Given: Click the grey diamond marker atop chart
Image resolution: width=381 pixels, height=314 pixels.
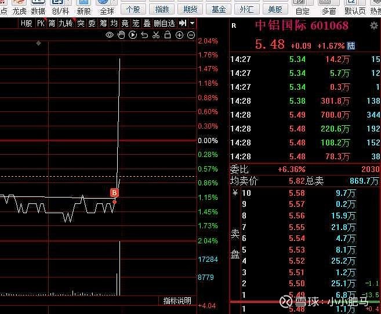Looking at the screenshot, I should click(39, 43).
